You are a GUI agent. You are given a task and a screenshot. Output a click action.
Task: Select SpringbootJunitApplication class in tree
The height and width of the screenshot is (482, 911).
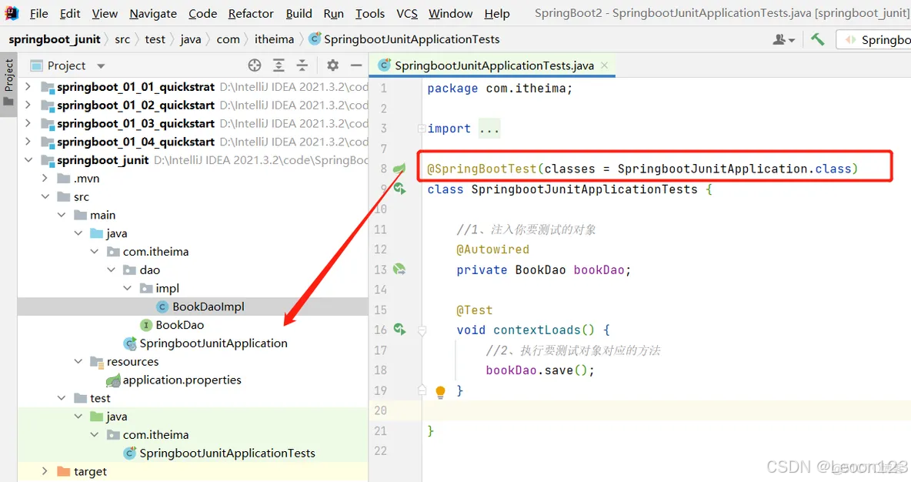pyautogui.click(x=205, y=343)
